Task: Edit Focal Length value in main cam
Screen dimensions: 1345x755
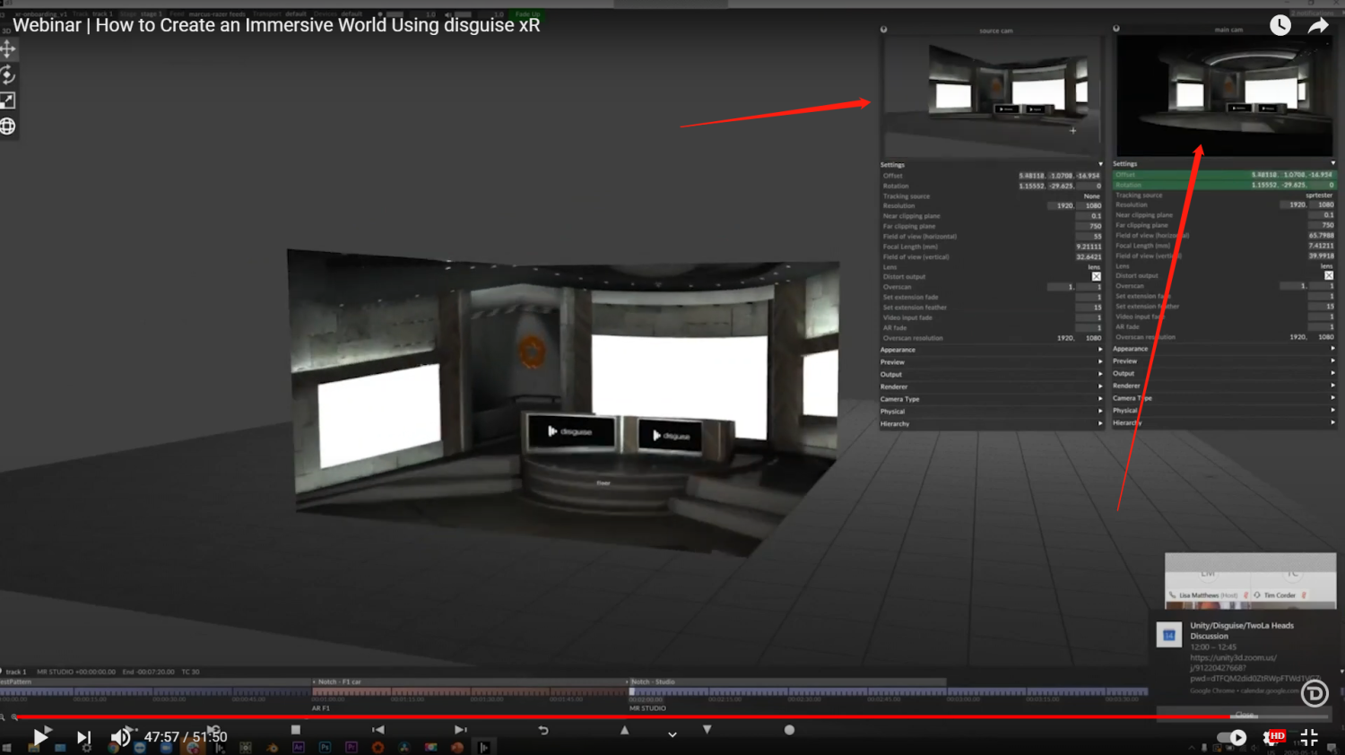Action: 1321,246
